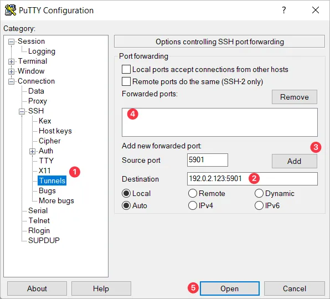330x299 pixels.
Task: Expand the Window category node
Action: 12,71
